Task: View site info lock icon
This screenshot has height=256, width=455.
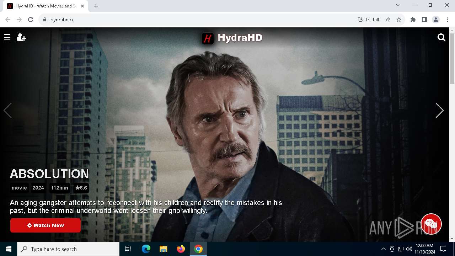Action: pyautogui.click(x=45, y=20)
